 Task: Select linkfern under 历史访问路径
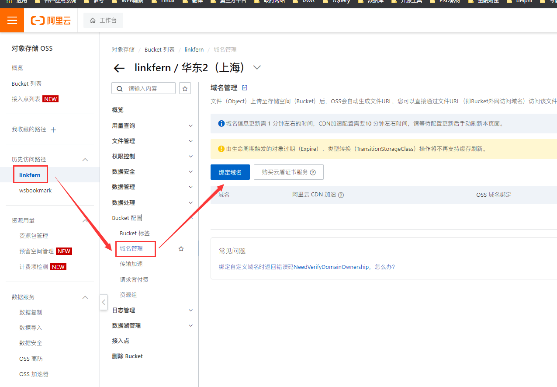click(x=30, y=175)
